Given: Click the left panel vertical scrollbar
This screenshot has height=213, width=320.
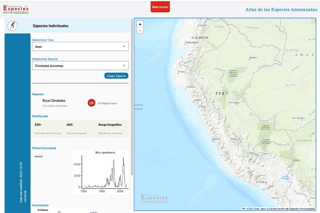Looking at the screenshot, I should (132, 97).
